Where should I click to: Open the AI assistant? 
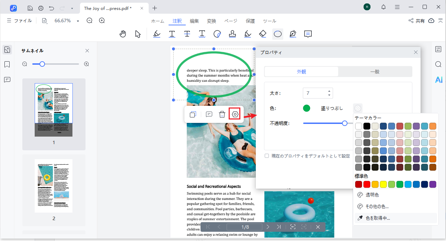pyautogui.click(x=438, y=80)
